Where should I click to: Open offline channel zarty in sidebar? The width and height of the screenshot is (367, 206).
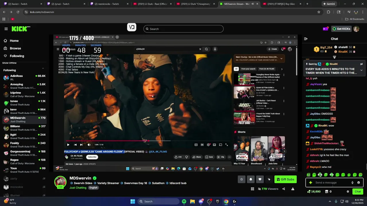[24, 179]
